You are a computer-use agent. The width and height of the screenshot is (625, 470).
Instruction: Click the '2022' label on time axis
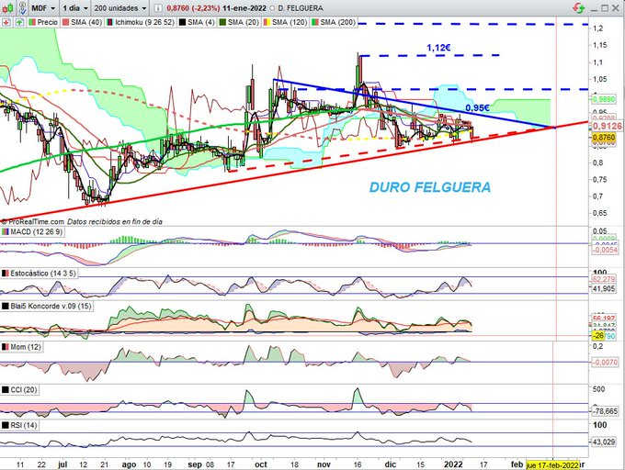pyautogui.click(x=453, y=464)
